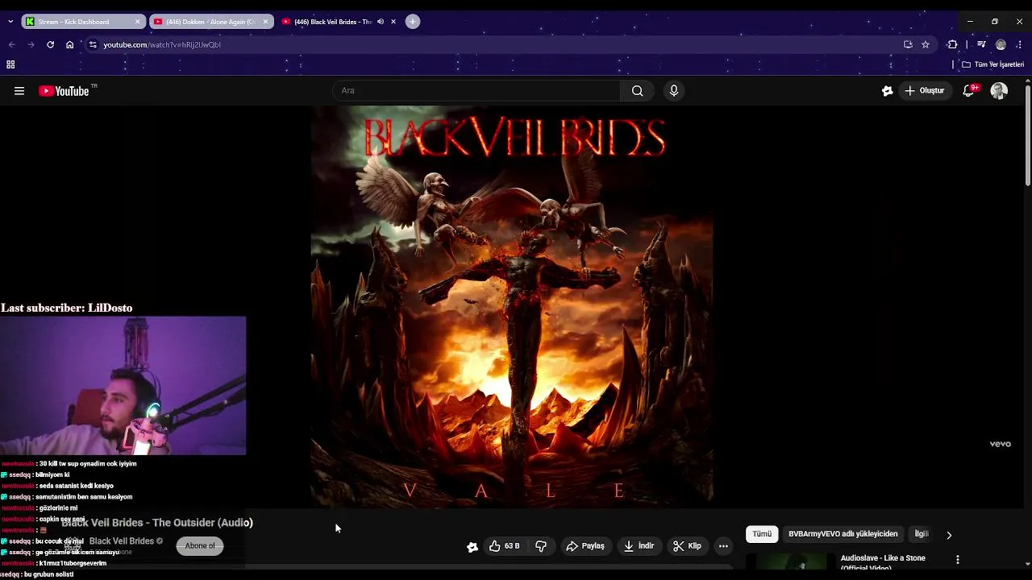Open the YouTube account avatar menu
Image resolution: width=1032 pixels, height=580 pixels.
(x=999, y=91)
